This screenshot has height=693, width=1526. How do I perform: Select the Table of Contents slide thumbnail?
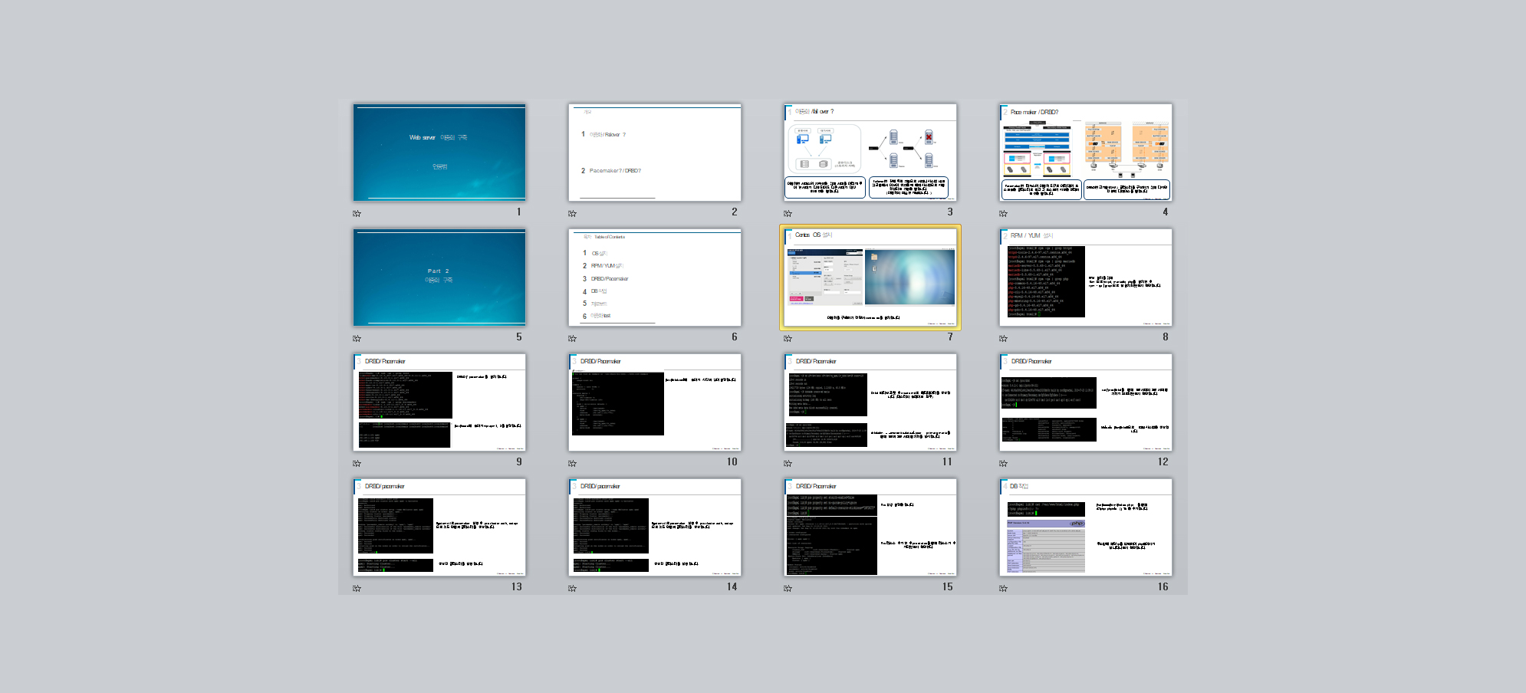pos(655,278)
